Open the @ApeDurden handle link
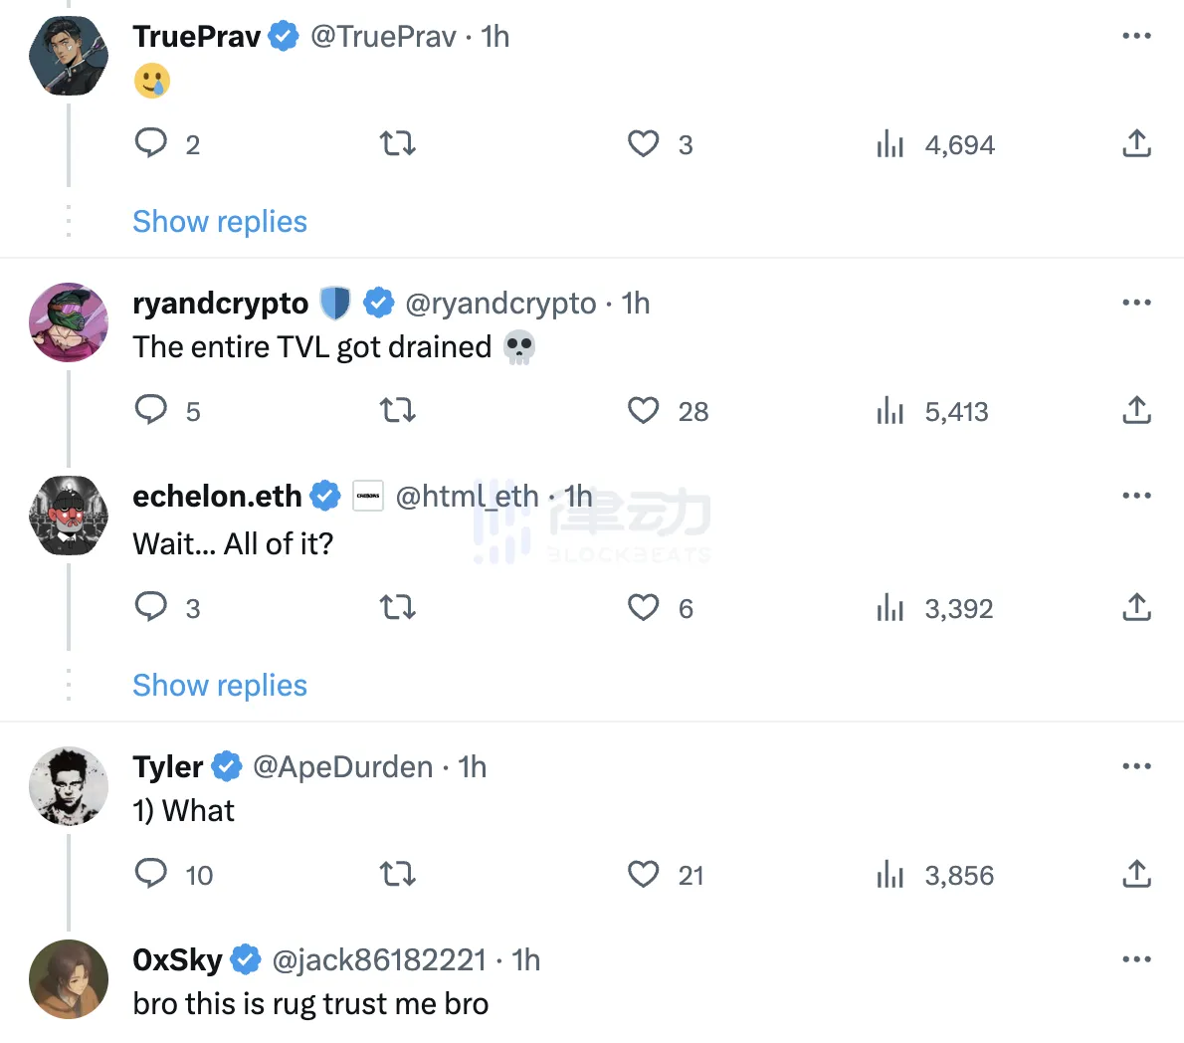The image size is (1184, 1043). 342,766
